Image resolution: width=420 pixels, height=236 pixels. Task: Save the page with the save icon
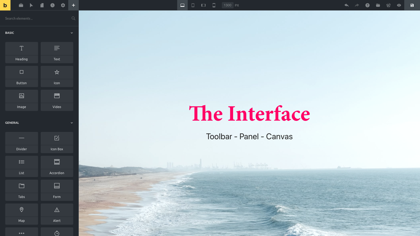click(x=412, y=5)
